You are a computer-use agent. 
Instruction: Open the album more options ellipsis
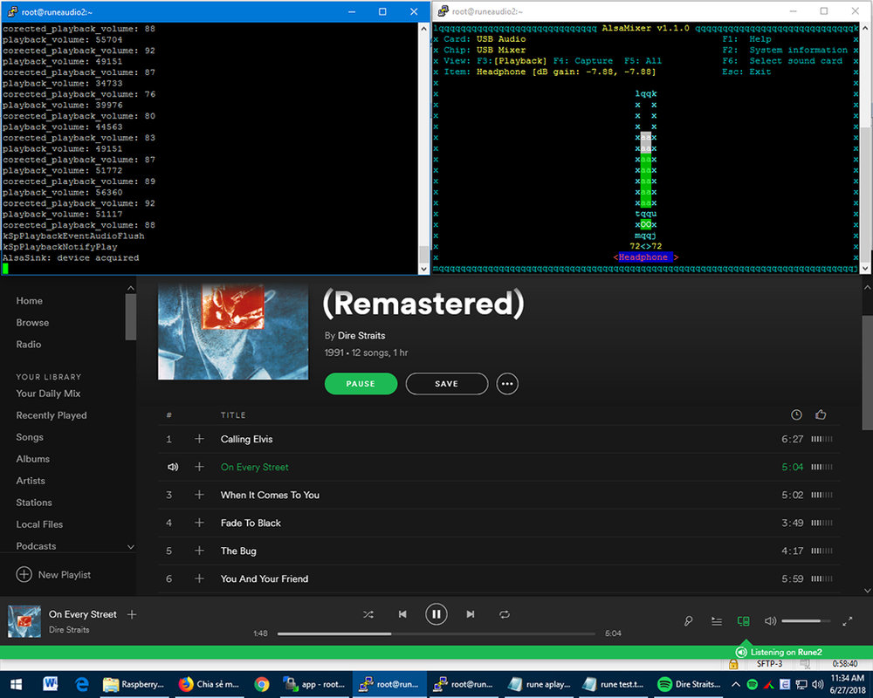click(507, 384)
